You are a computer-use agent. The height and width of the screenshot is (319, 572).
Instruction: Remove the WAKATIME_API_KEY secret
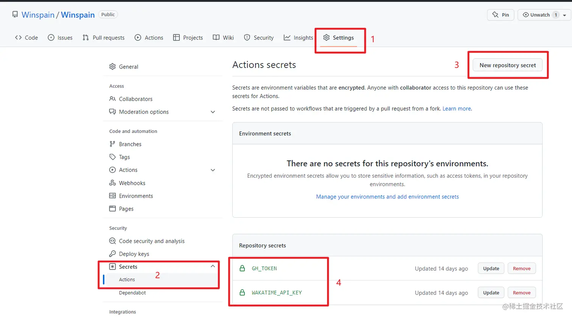521,293
